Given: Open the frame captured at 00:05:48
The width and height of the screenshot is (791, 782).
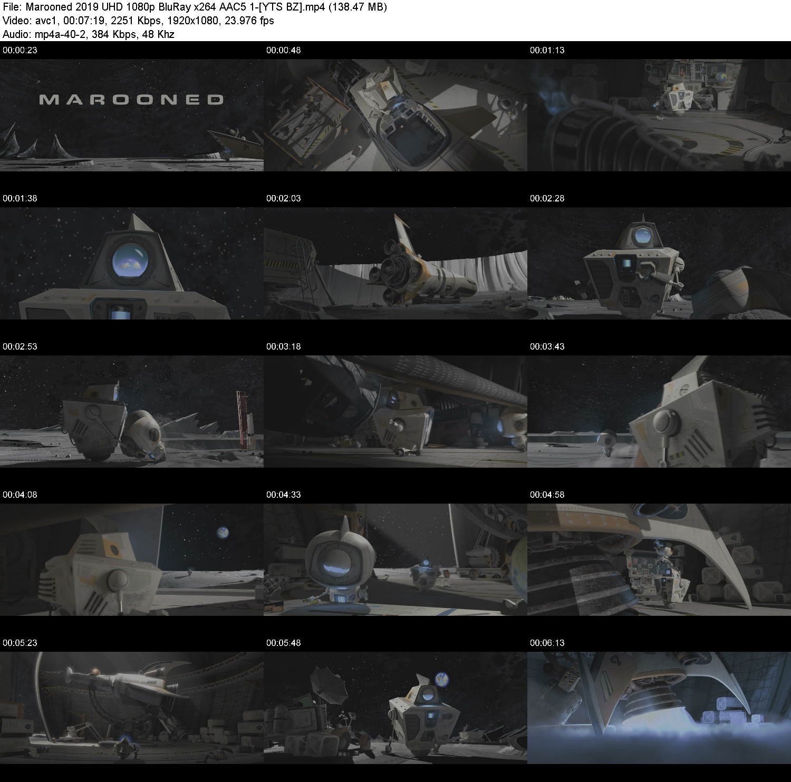Looking at the screenshot, I should [395, 708].
